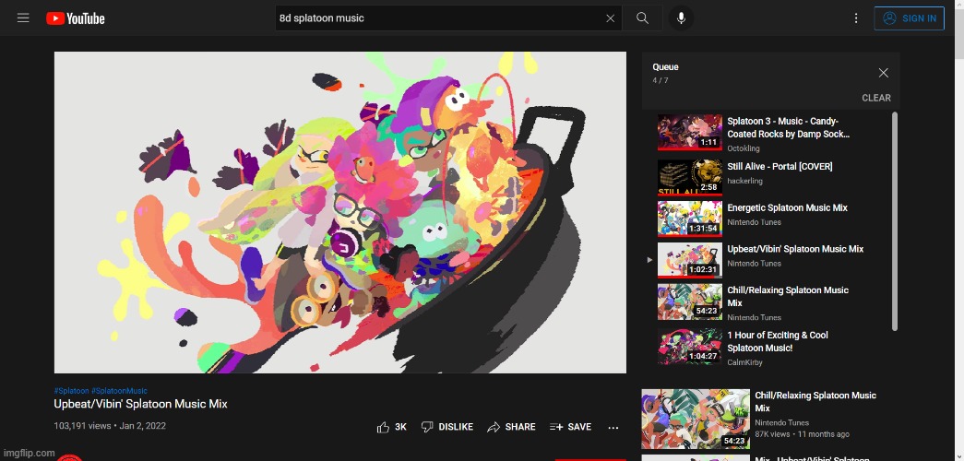Open the hamburger guide menu
Viewport: 964px width, 461px height.
tap(23, 18)
